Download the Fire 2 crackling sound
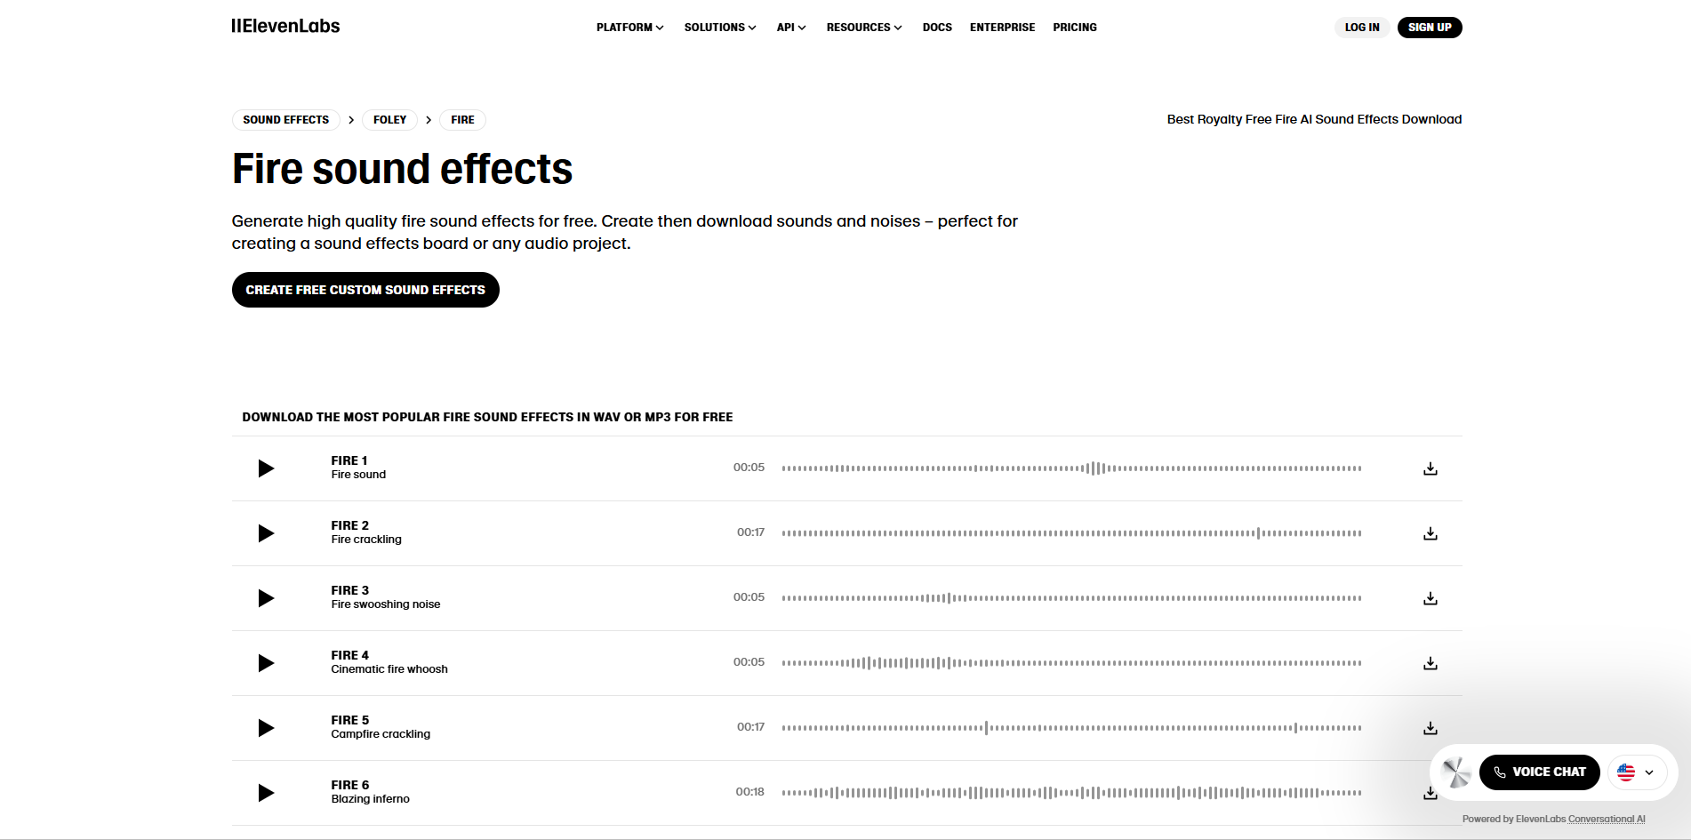Screen dimensions: 1691x840 click(1430, 533)
